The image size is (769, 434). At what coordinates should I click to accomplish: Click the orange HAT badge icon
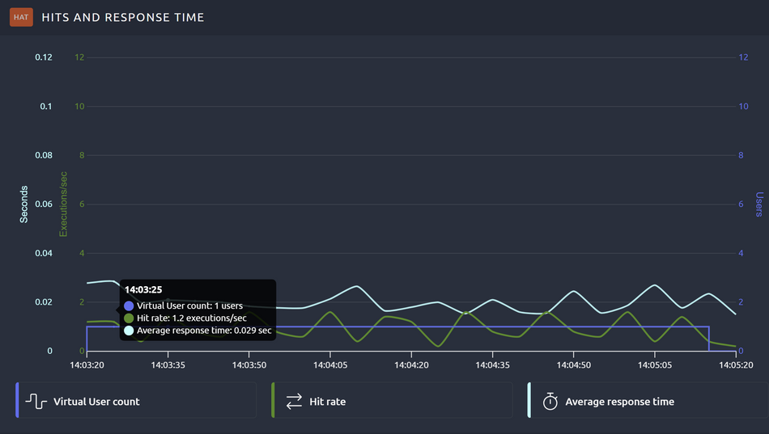pyautogui.click(x=21, y=17)
